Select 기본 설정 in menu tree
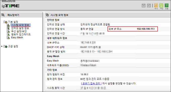This screenshot has width=171, height=92. click(x=13, y=22)
